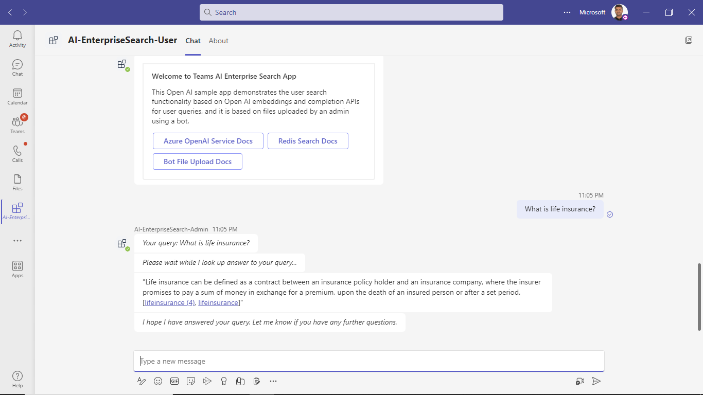Open Calendar from the left rail
703x395 pixels.
(17, 96)
